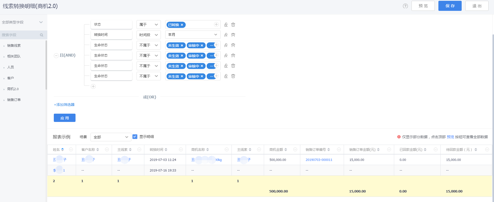
Task: Click the 退出 button
Action: (x=477, y=6)
